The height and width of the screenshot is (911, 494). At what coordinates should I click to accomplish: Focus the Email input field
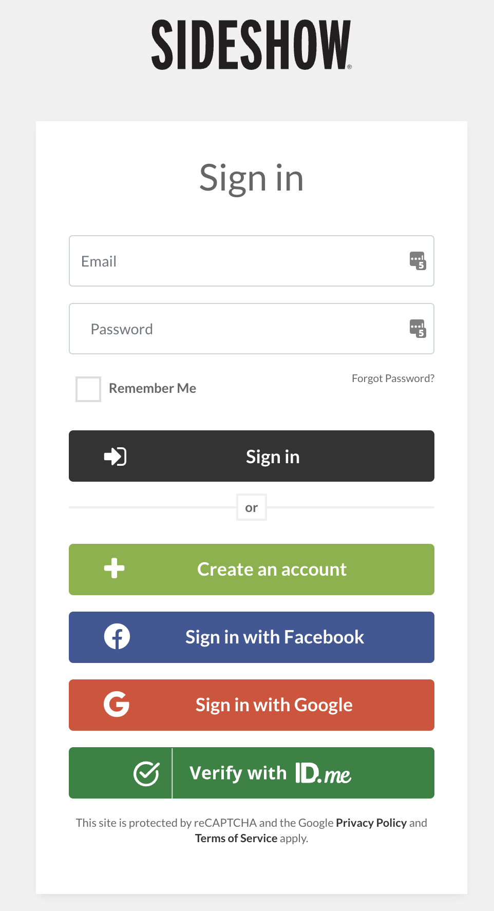tap(252, 261)
